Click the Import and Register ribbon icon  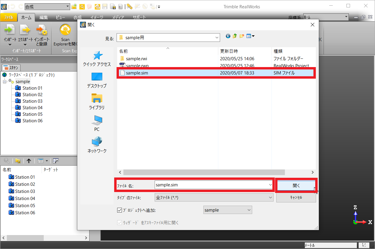click(x=42, y=29)
